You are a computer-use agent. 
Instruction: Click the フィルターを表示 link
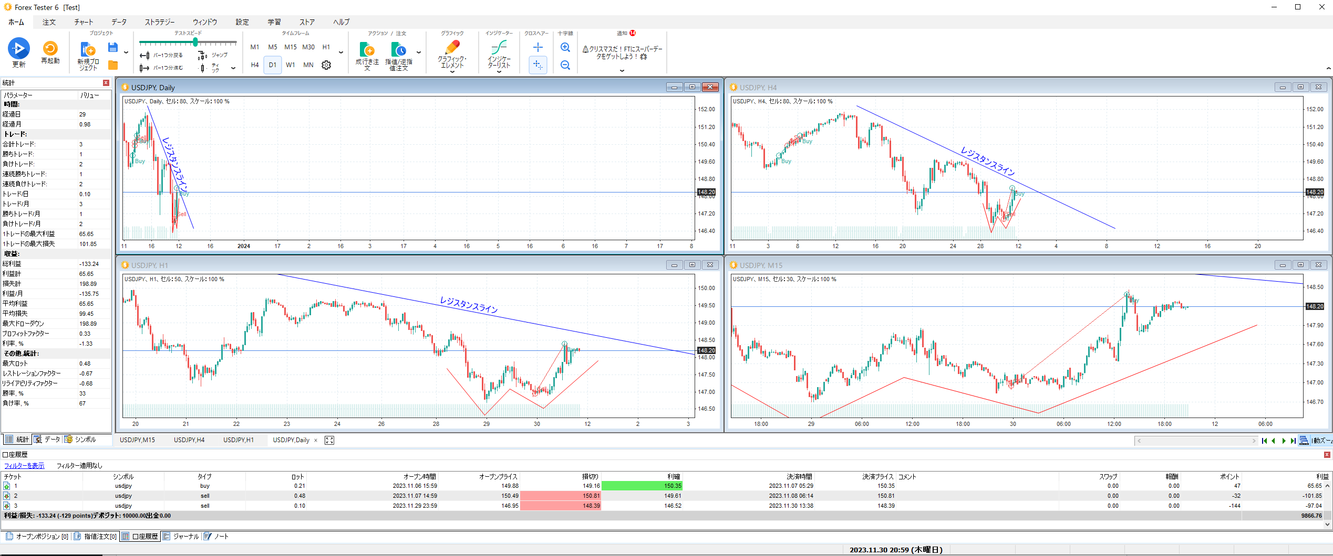point(24,465)
